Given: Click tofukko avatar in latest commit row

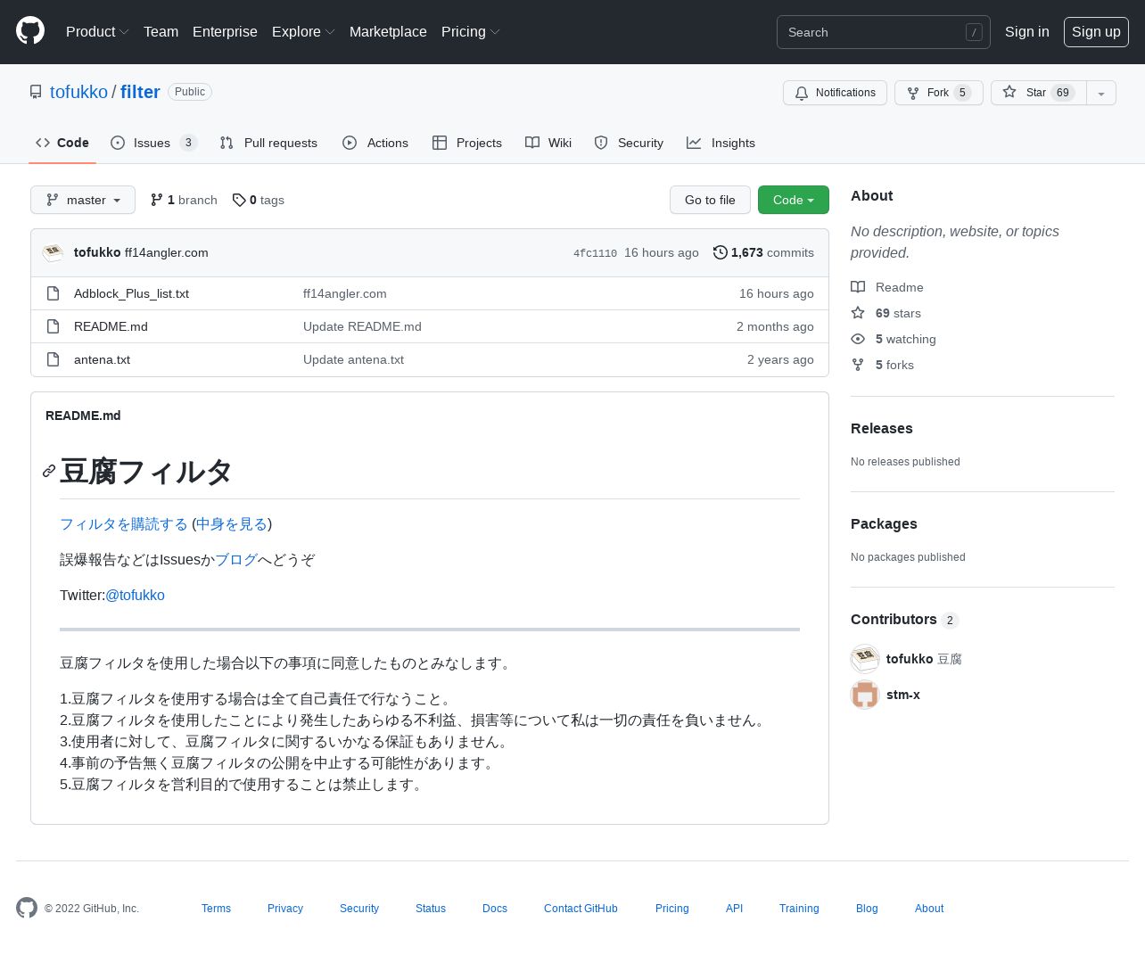Looking at the screenshot, I should pos(53,252).
